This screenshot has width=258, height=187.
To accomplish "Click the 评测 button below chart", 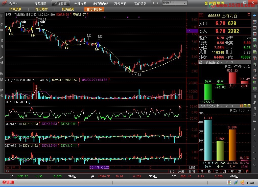I will click(181, 171).
